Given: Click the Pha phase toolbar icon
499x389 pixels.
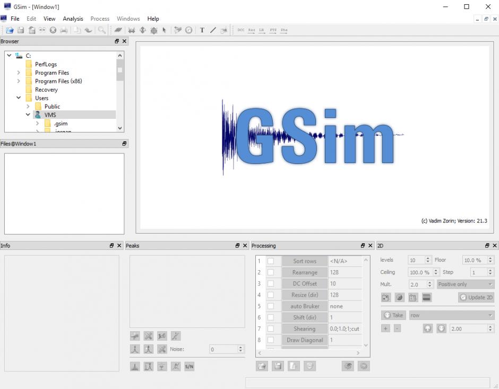Looking at the screenshot, I should 284,30.
